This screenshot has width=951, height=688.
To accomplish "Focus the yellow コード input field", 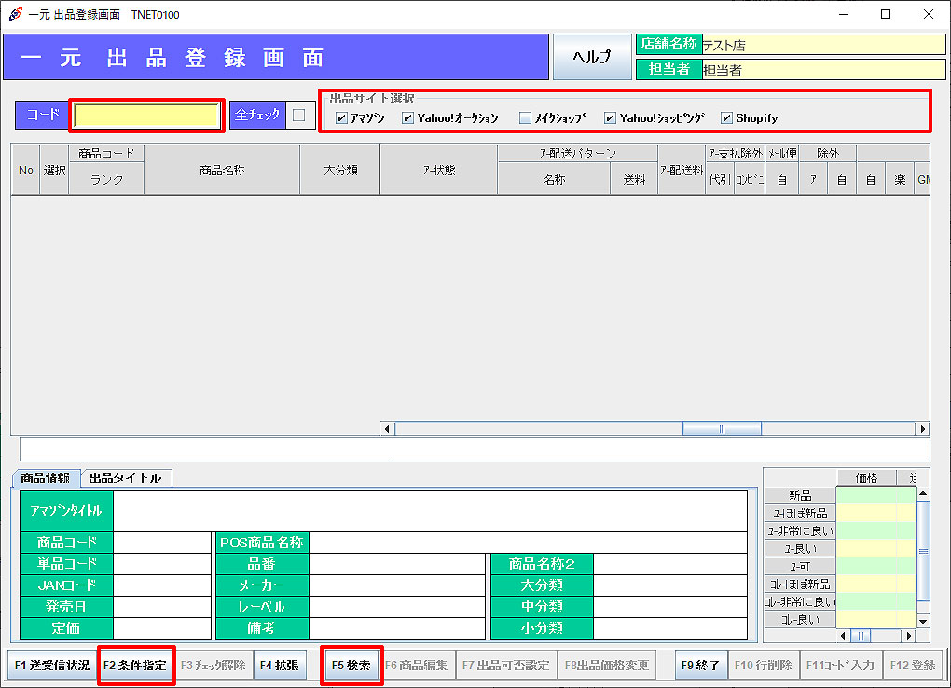I will [x=146, y=116].
